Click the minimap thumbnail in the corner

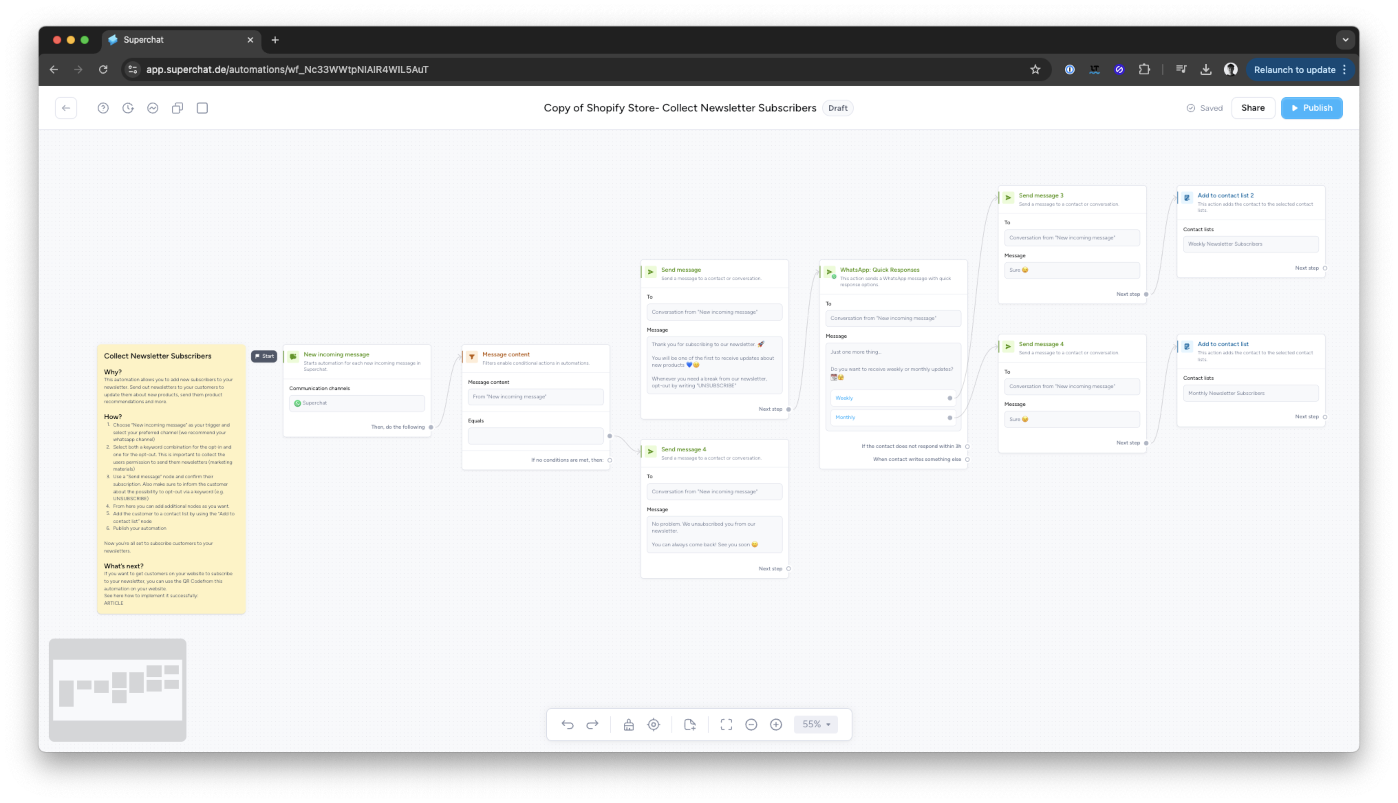pyautogui.click(x=117, y=689)
